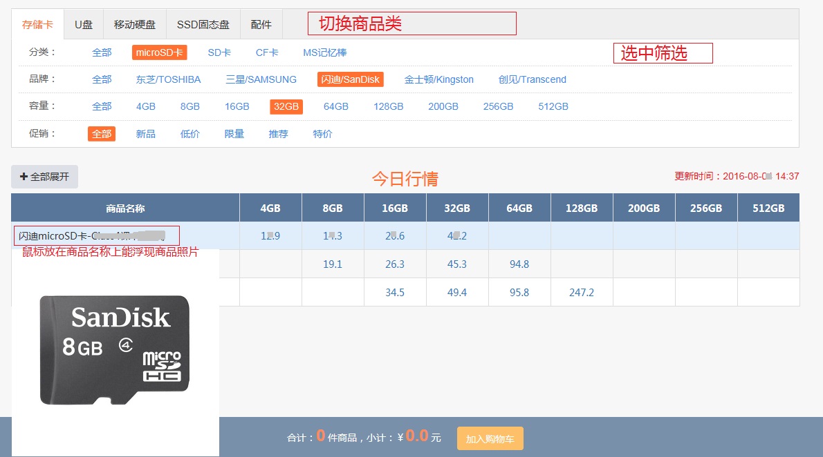Expand all rows with 全部展开 button
This screenshot has width=823, height=457.
pos(45,177)
